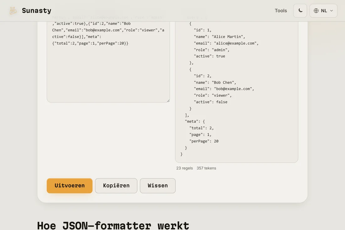
Task: Click the "active": false output line
Action: pyautogui.click(x=210, y=102)
